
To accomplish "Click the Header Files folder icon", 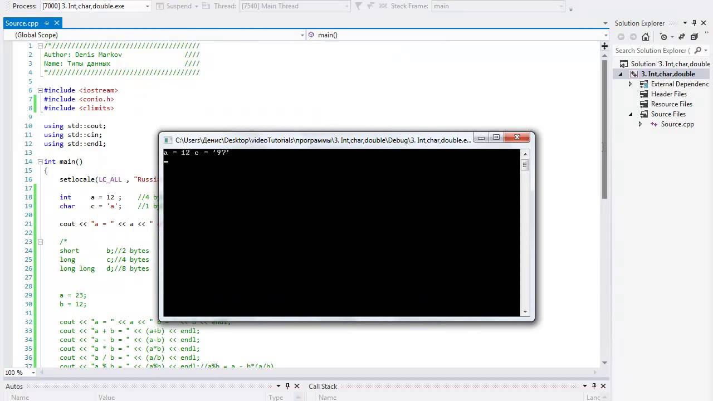I will point(643,94).
